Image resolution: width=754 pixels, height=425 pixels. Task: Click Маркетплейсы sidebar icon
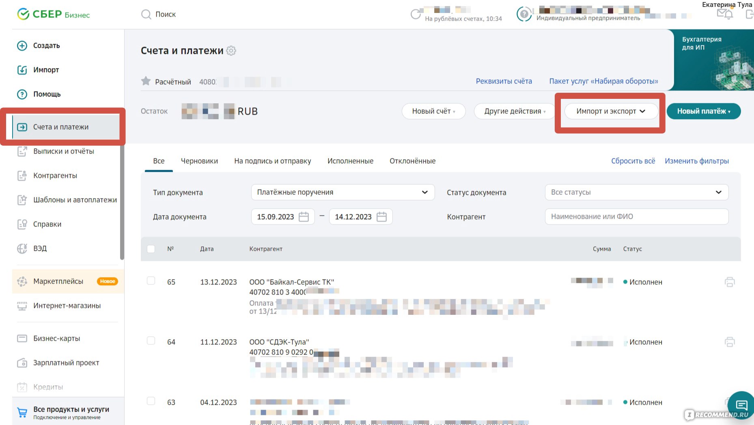pyautogui.click(x=22, y=281)
